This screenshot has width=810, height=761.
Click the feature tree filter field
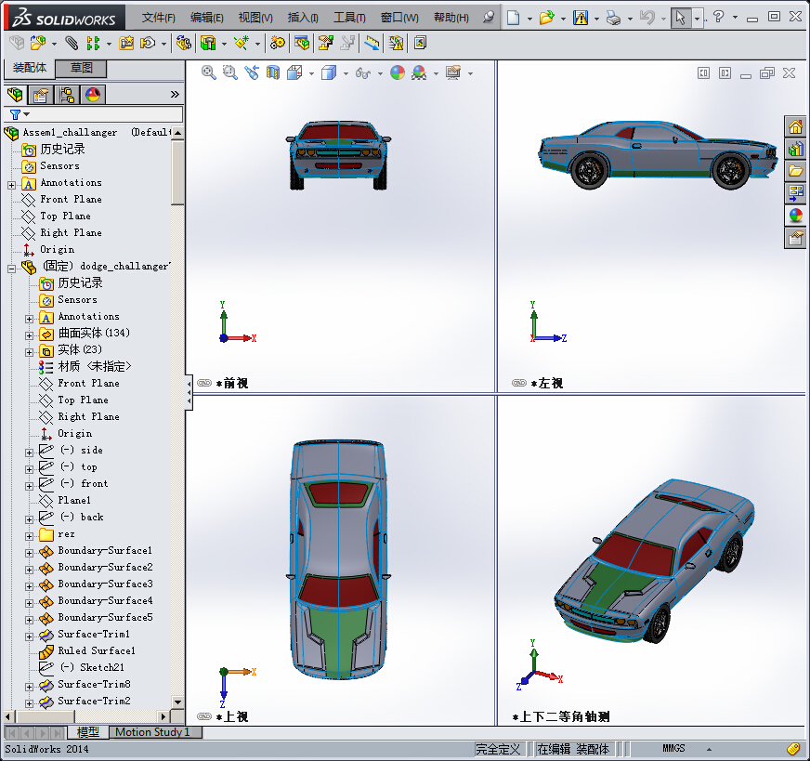tap(96, 114)
